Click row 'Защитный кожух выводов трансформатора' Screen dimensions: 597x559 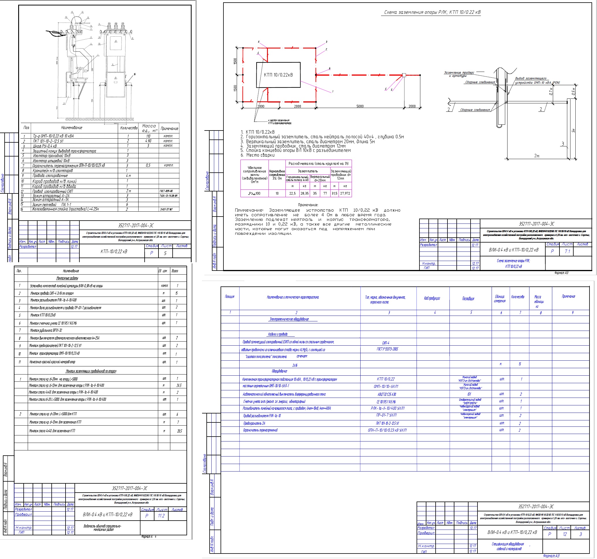coord(100,151)
